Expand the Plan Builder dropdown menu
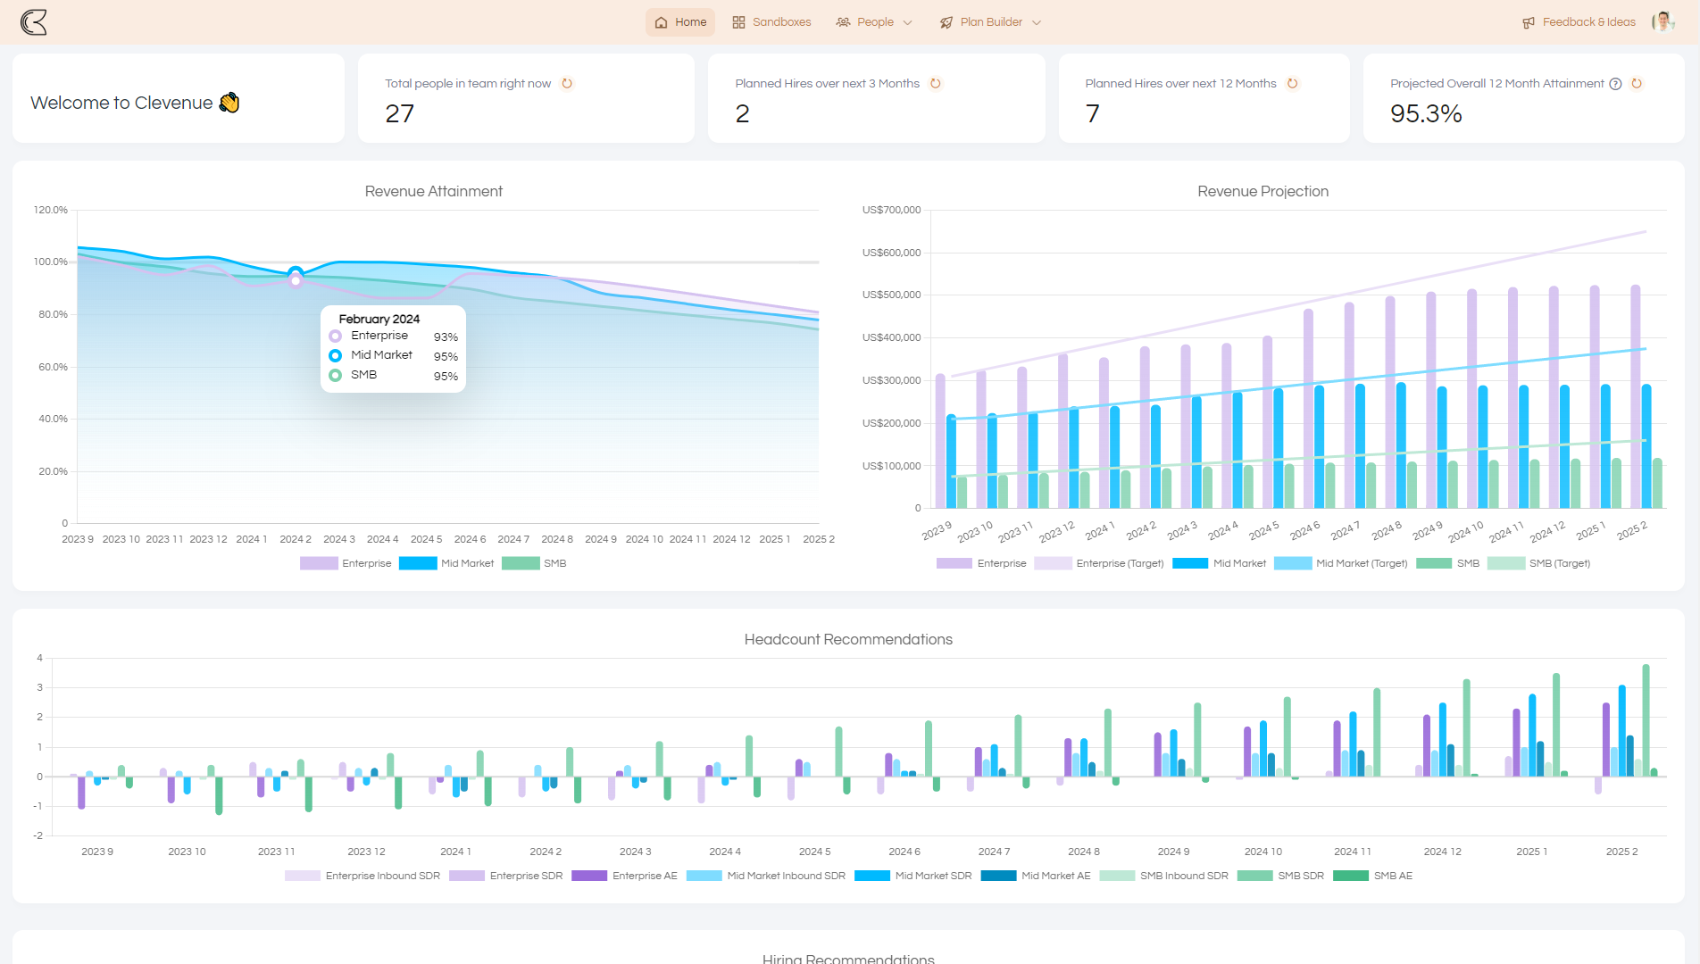1700x964 pixels. [x=990, y=22]
